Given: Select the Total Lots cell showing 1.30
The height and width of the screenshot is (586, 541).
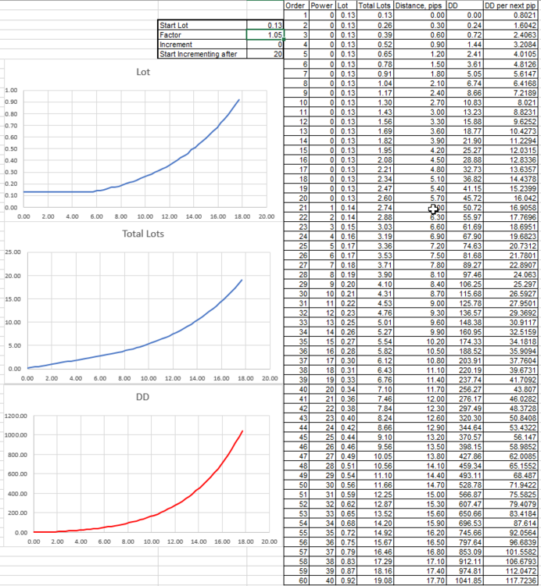Looking at the screenshot, I should pyautogui.click(x=375, y=102).
